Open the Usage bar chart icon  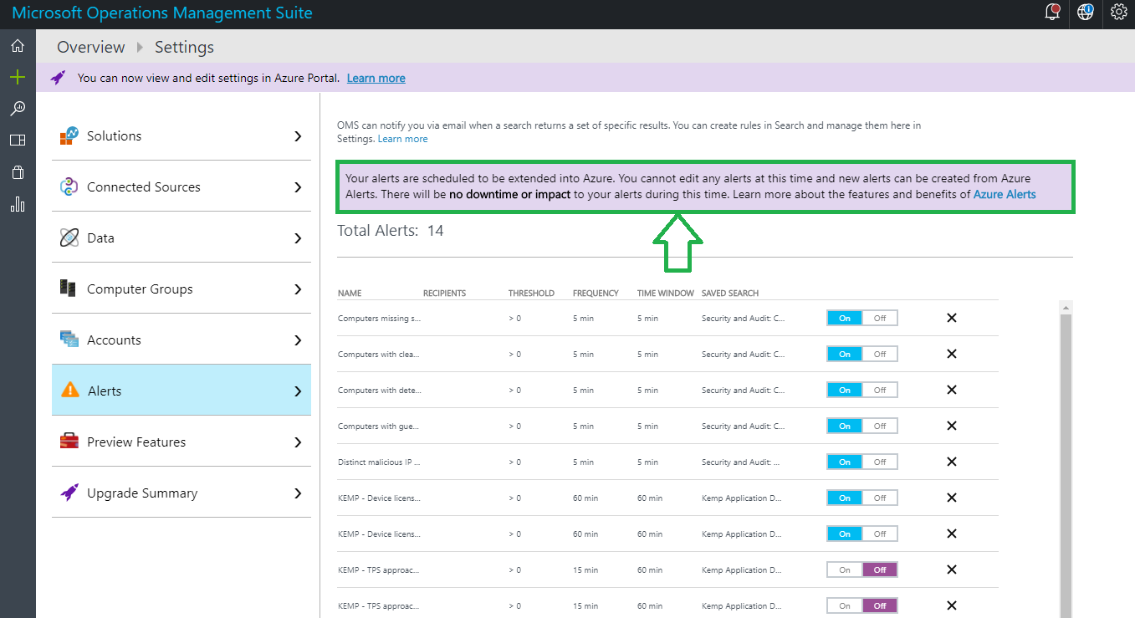coord(18,204)
